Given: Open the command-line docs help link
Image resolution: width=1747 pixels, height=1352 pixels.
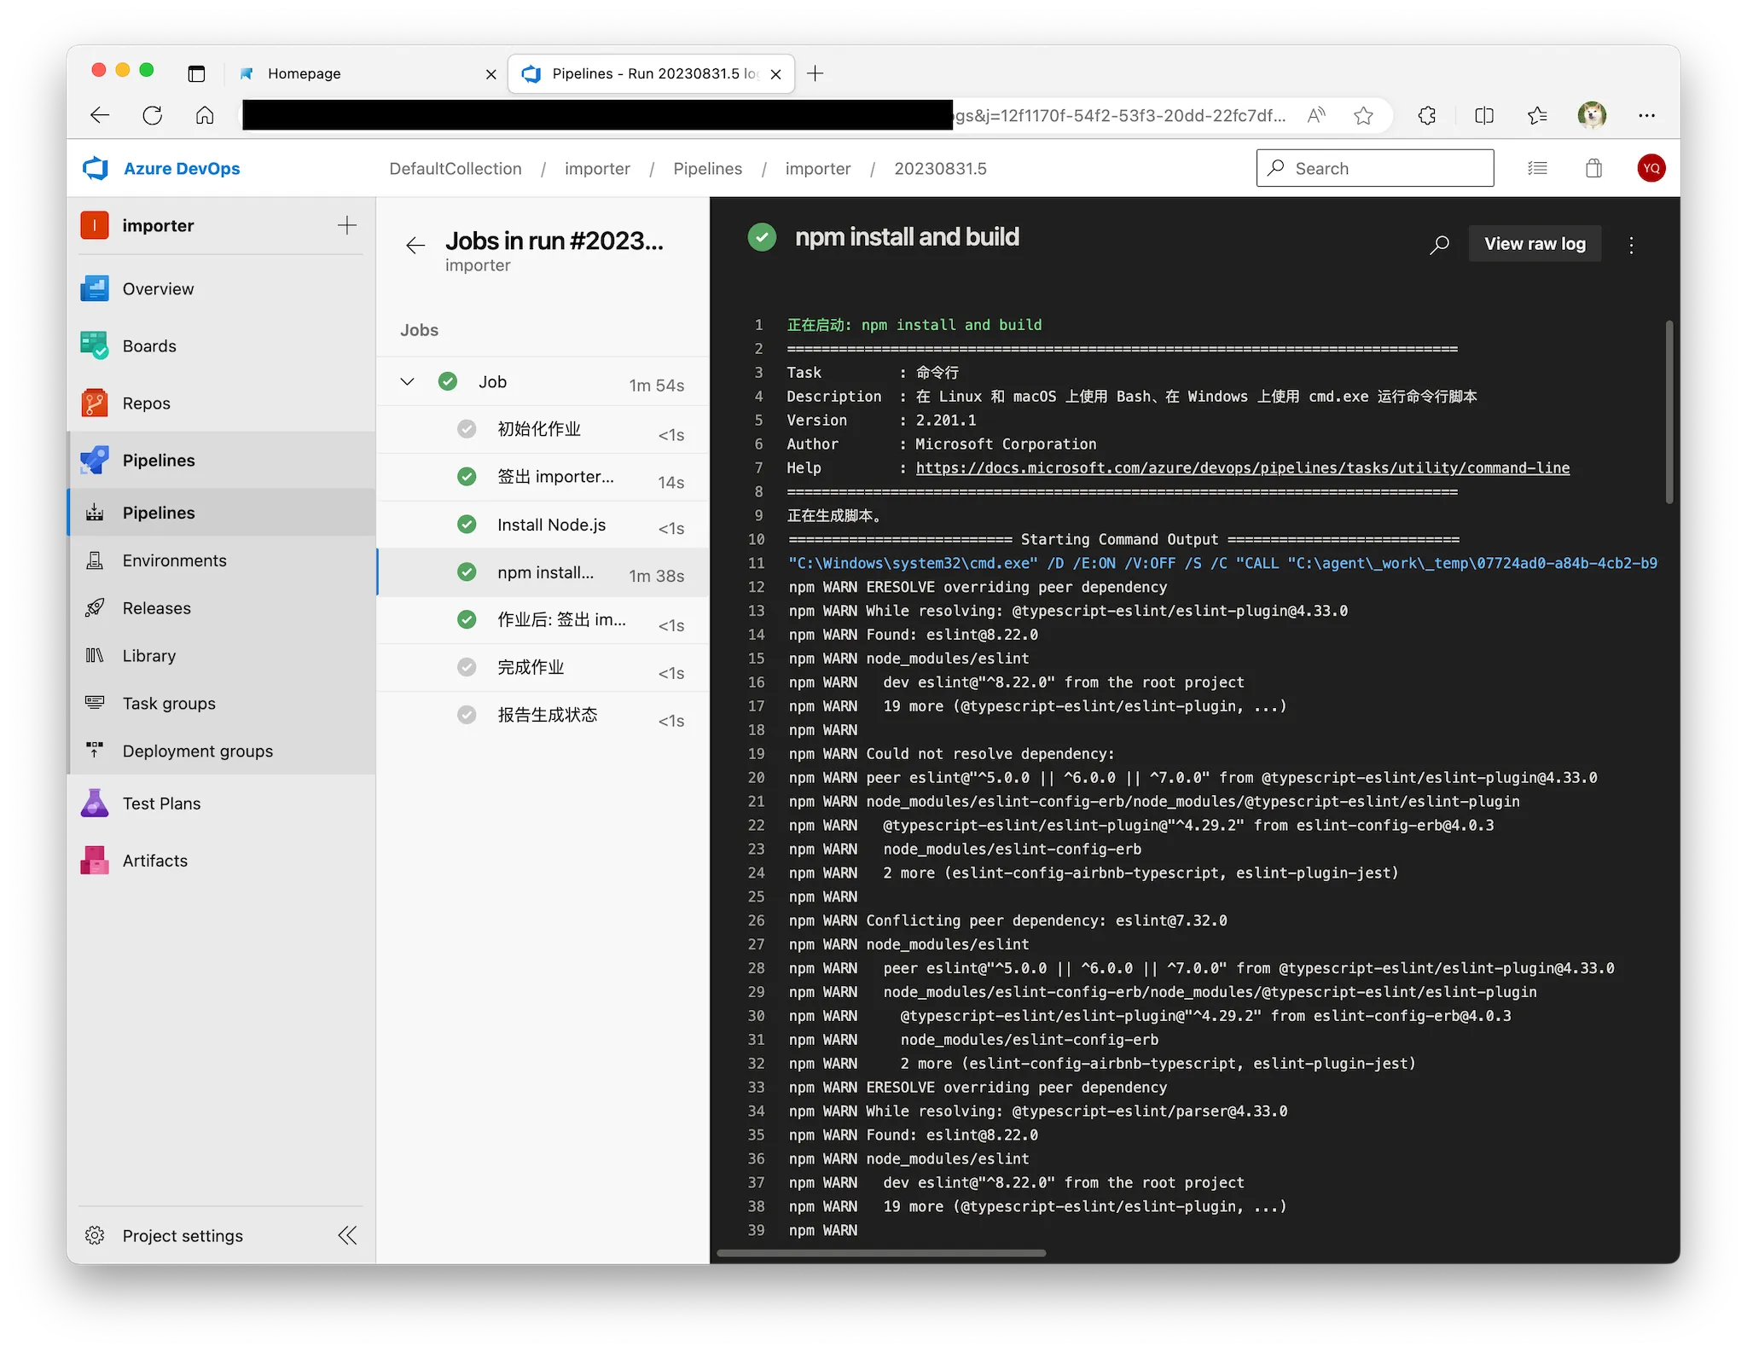Looking at the screenshot, I should (x=1242, y=467).
